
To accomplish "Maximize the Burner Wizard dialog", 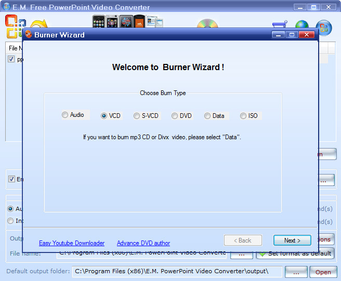I will tap(292, 35).
